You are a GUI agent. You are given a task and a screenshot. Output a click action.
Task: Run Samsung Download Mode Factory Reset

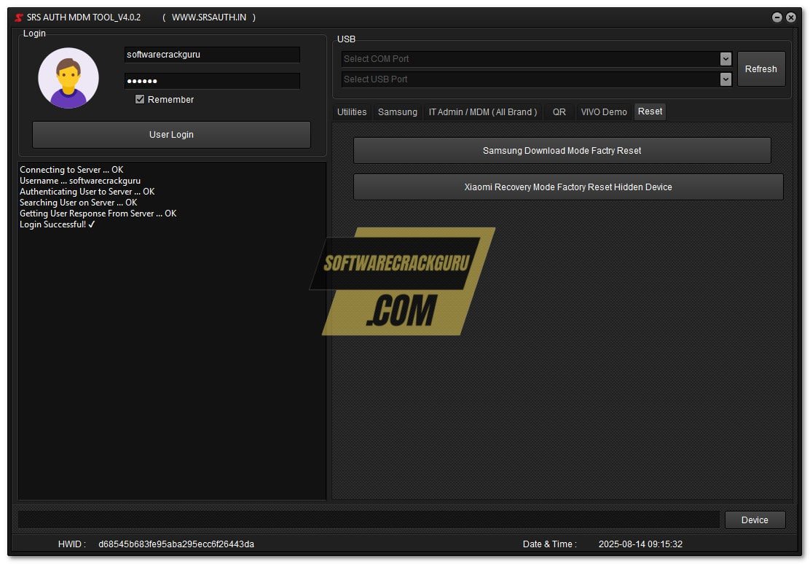[562, 150]
